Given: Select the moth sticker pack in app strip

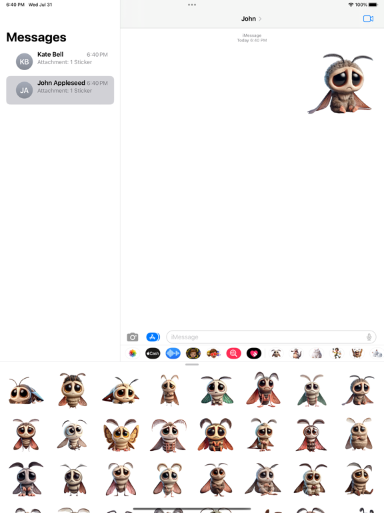Looking at the screenshot, I should pos(276,353).
